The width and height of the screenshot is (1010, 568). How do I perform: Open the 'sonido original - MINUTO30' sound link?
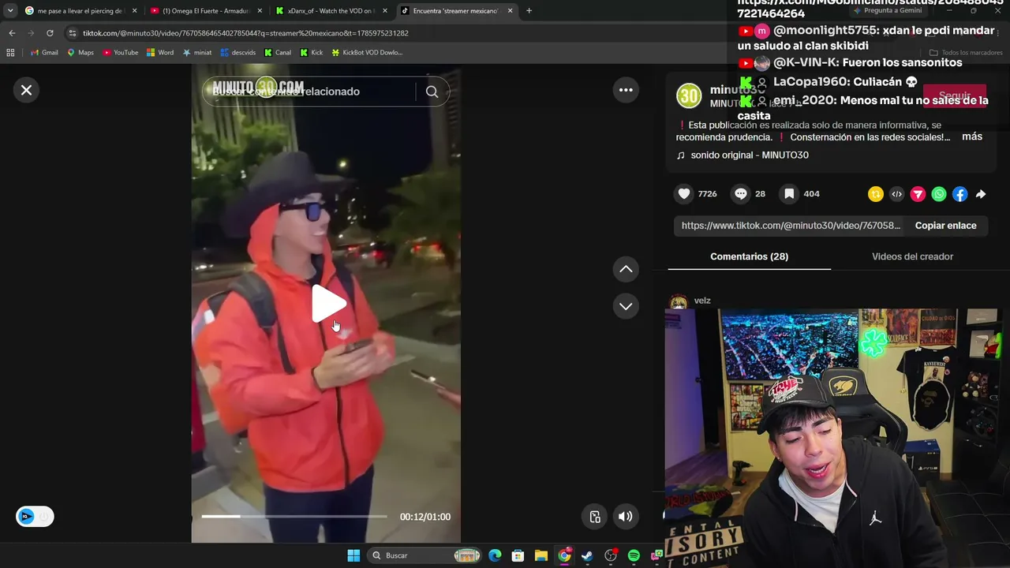750,155
